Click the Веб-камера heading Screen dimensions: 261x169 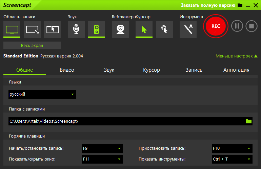[124, 17]
